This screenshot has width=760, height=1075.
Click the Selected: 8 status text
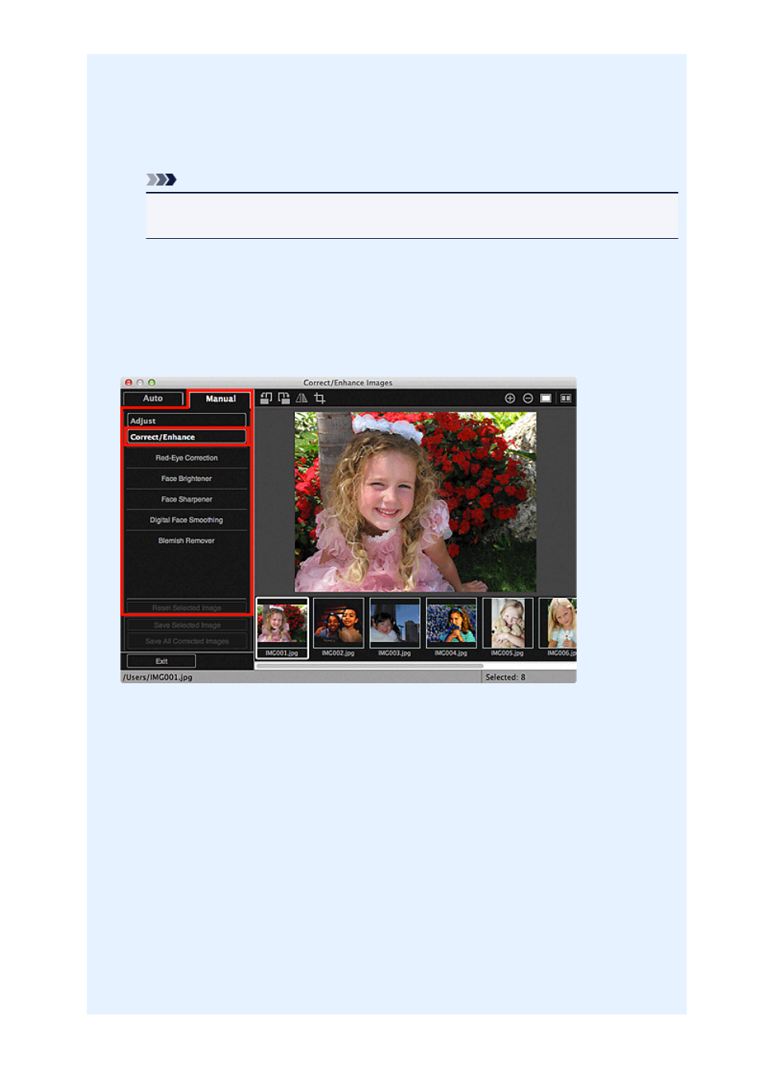point(505,678)
